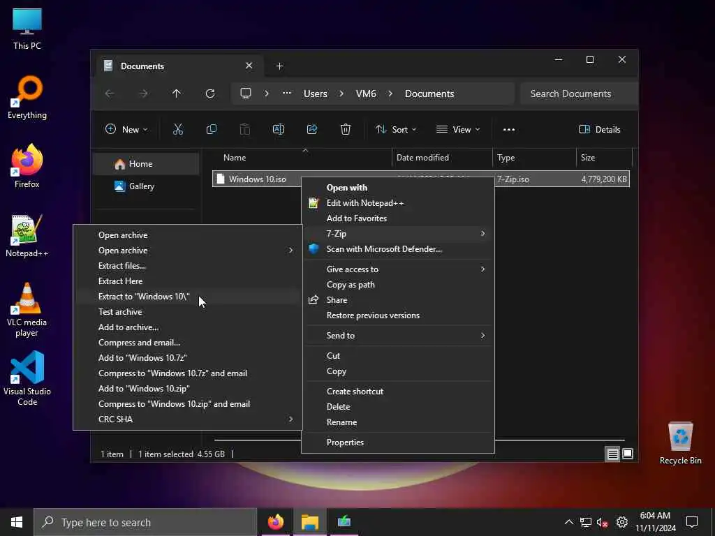Select Test archive menu entry

[x=187, y=312]
